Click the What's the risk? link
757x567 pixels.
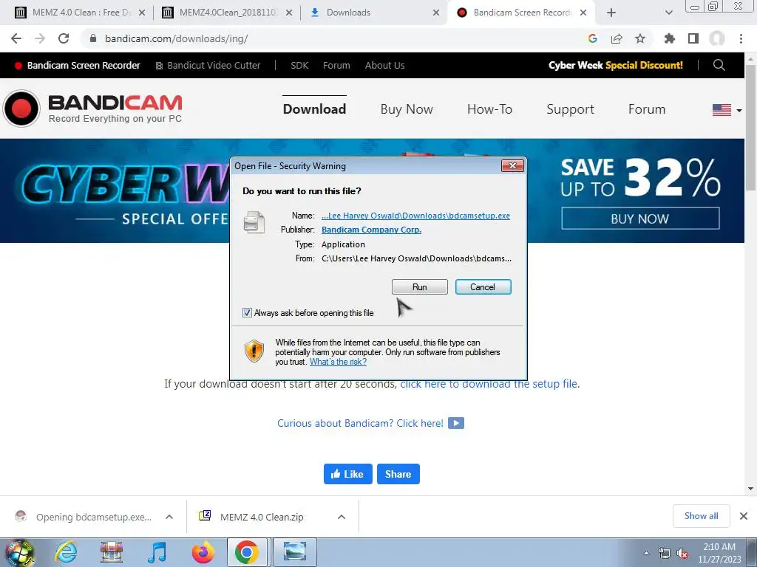(x=338, y=362)
